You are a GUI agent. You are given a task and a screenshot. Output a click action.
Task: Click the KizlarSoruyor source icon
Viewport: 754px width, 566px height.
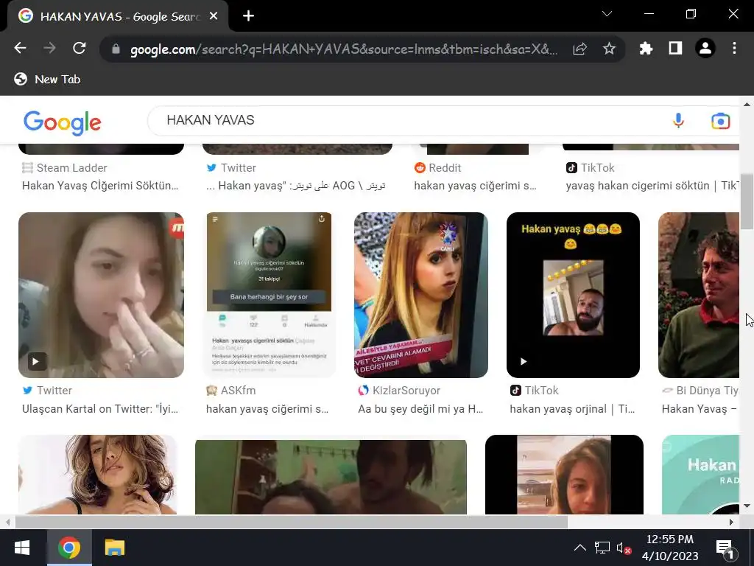363,391
